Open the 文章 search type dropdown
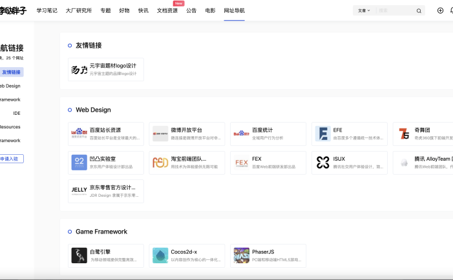Image resolution: width=453 pixels, height=280 pixels. [x=364, y=11]
